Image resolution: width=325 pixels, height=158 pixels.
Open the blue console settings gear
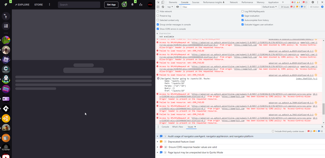click(x=322, y=7)
